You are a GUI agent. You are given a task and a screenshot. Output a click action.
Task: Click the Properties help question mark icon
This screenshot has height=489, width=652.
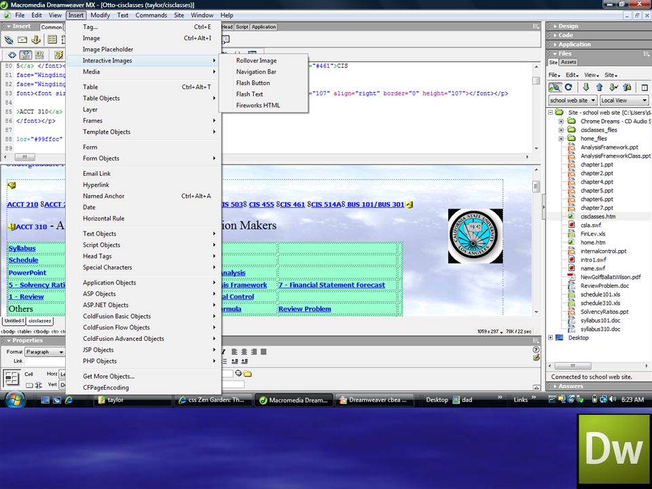536,350
